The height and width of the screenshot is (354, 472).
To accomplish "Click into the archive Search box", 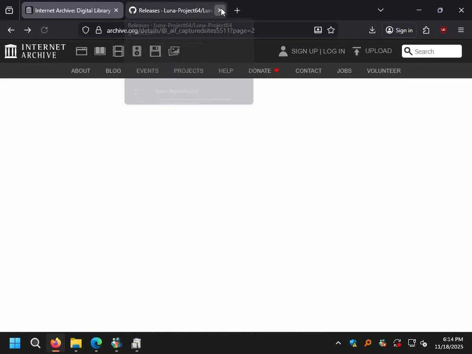I will pyautogui.click(x=431, y=51).
